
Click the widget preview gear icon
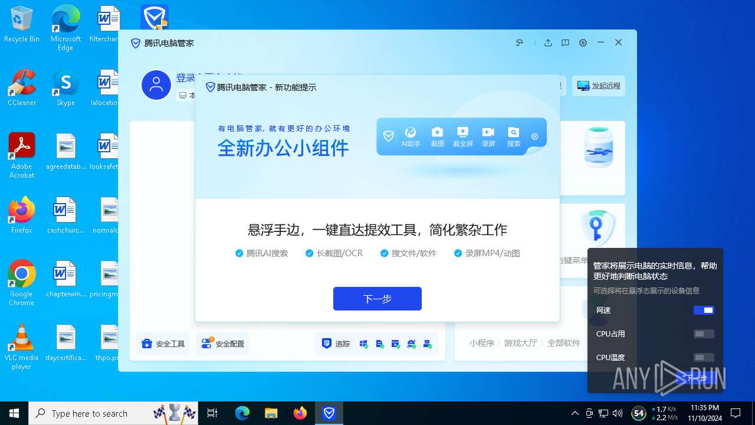[535, 136]
